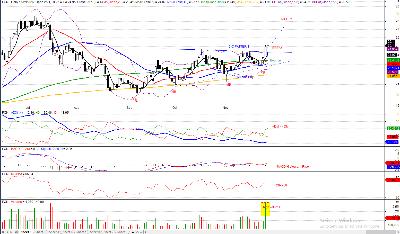Toggle the interval link 'I' icon
Screen dimensions: 400x234
coord(141,232)
